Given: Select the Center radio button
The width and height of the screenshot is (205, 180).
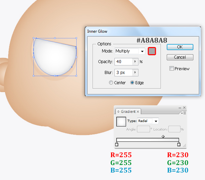Looking at the screenshot, I should coord(111,82).
